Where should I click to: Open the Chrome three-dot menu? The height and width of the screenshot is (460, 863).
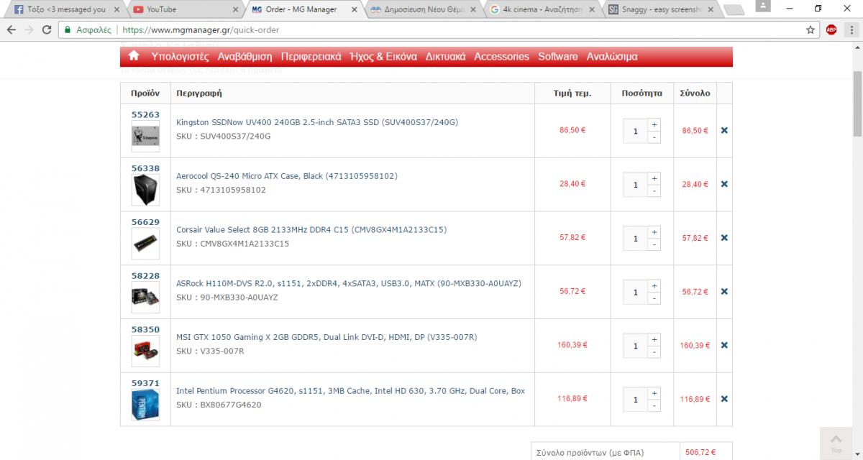(x=851, y=30)
